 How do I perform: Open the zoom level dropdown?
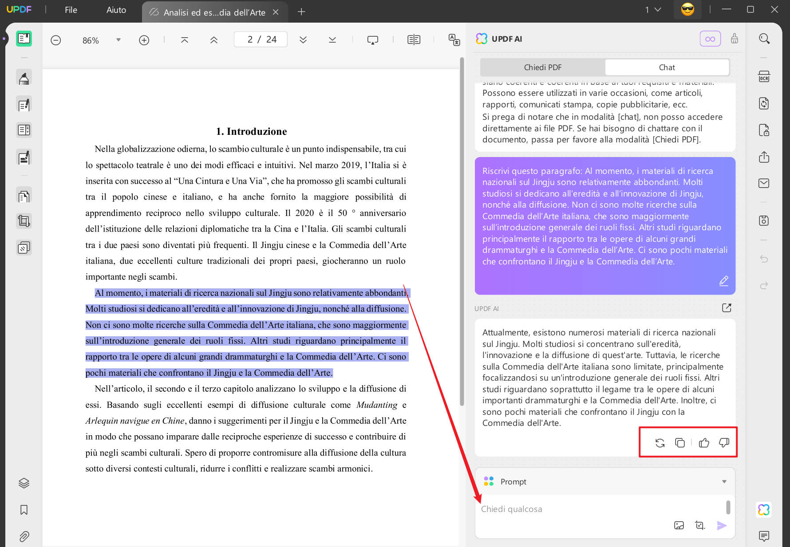point(118,40)
